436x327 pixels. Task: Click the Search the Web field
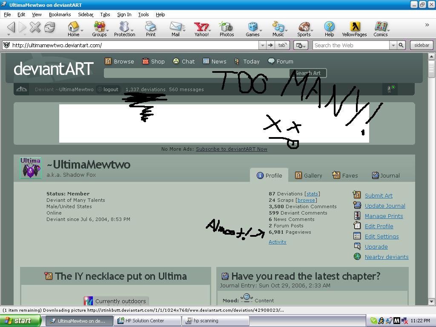tap(351, 45)
